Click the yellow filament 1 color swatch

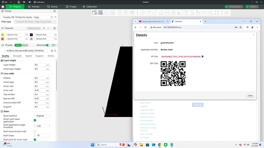coord(2,35)
